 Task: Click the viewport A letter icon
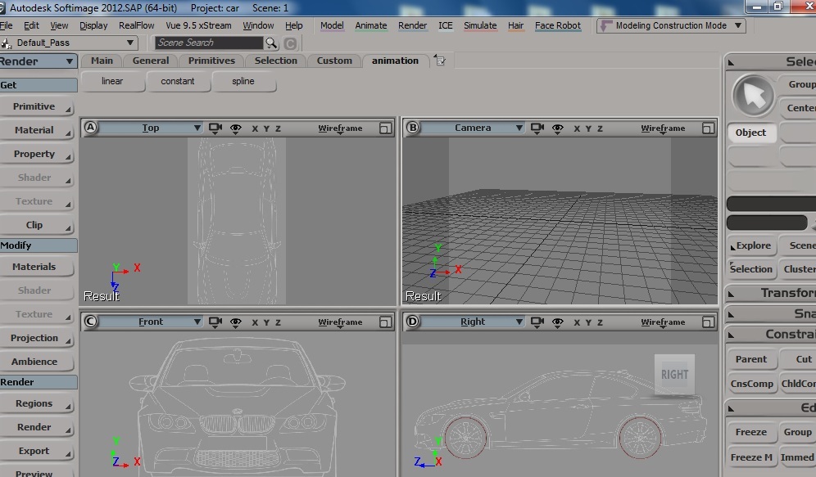point(91,128)
